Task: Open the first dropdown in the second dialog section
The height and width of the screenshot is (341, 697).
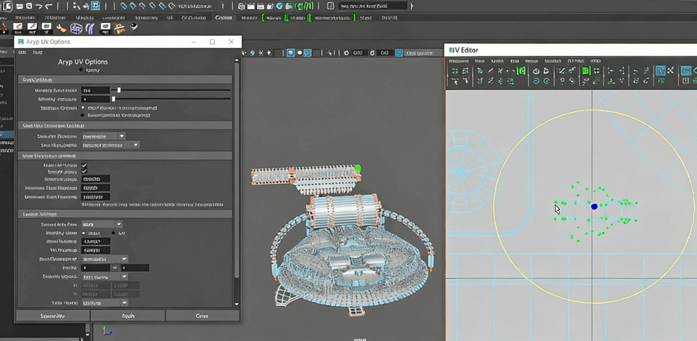Action: point(103,136)
